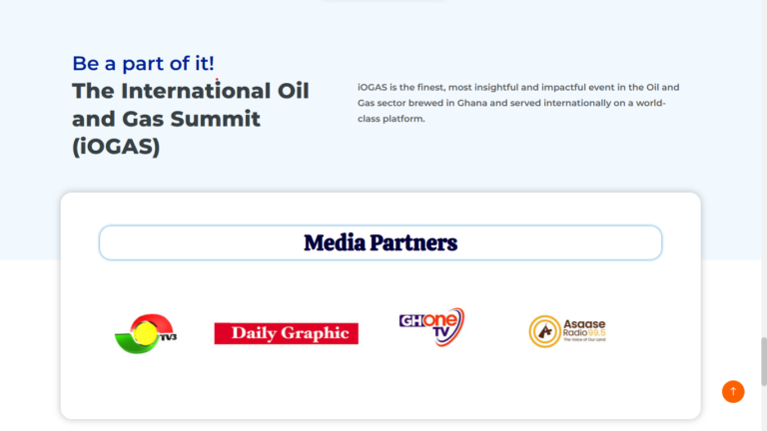Click the page vertical scrollbar thumb
Viewport: 767px width, 431px height.
764,361
